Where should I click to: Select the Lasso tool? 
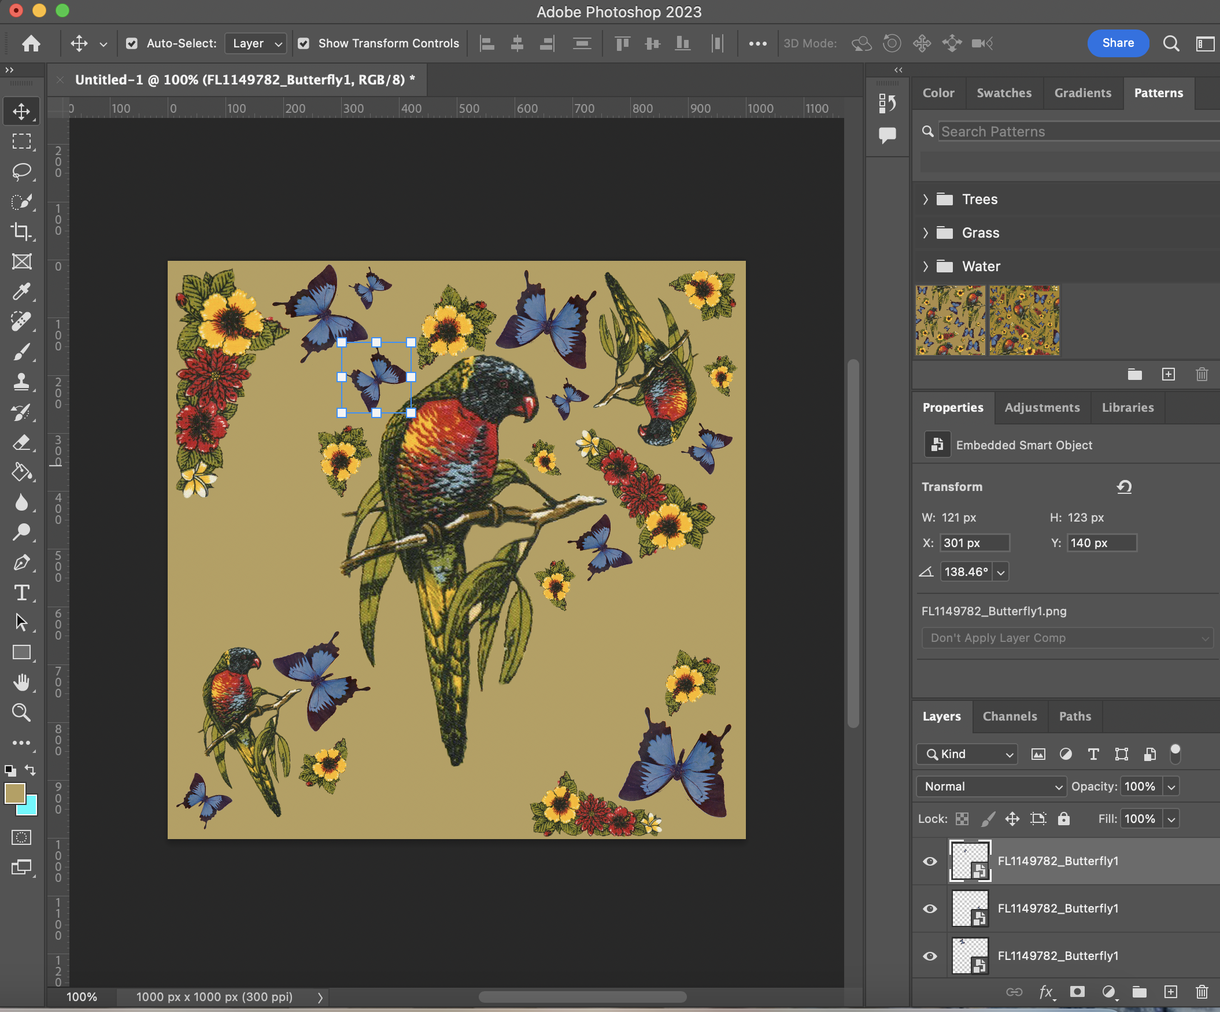21,171
